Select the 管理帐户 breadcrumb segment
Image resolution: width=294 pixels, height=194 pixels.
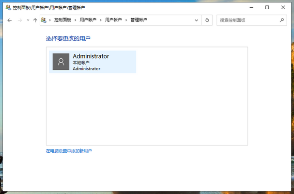tap(139, 20)
